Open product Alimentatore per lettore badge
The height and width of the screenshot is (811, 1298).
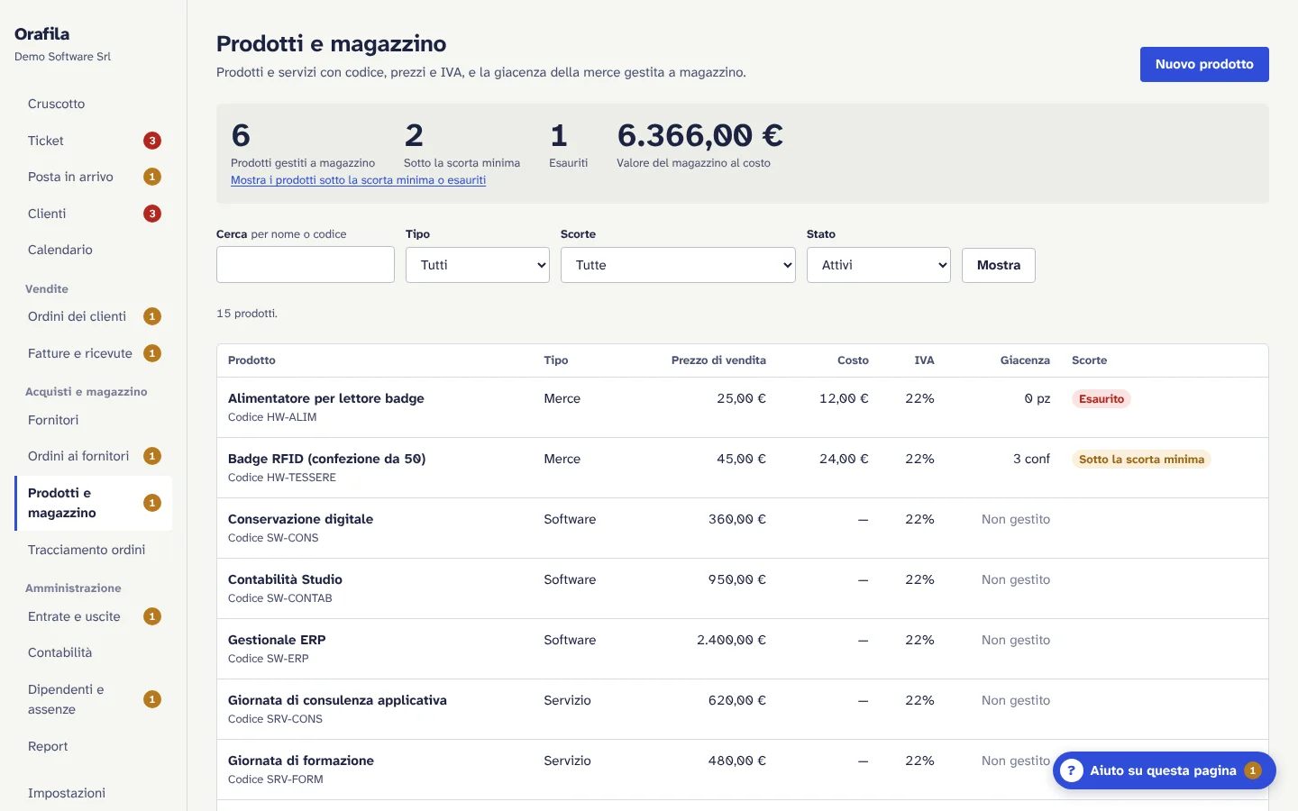[325, 398]
